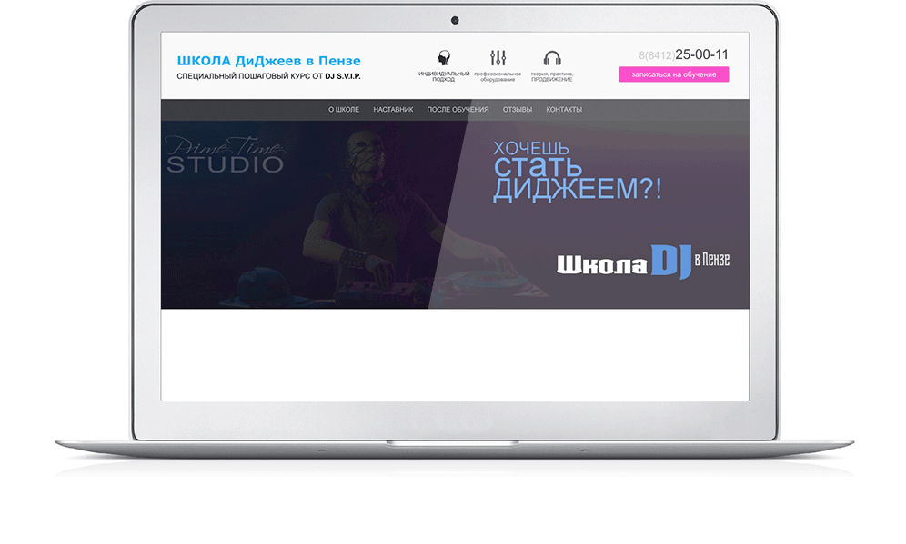Open the "О ШКОЛЕ" menu item
906x544 pixels.
point(344,110)
